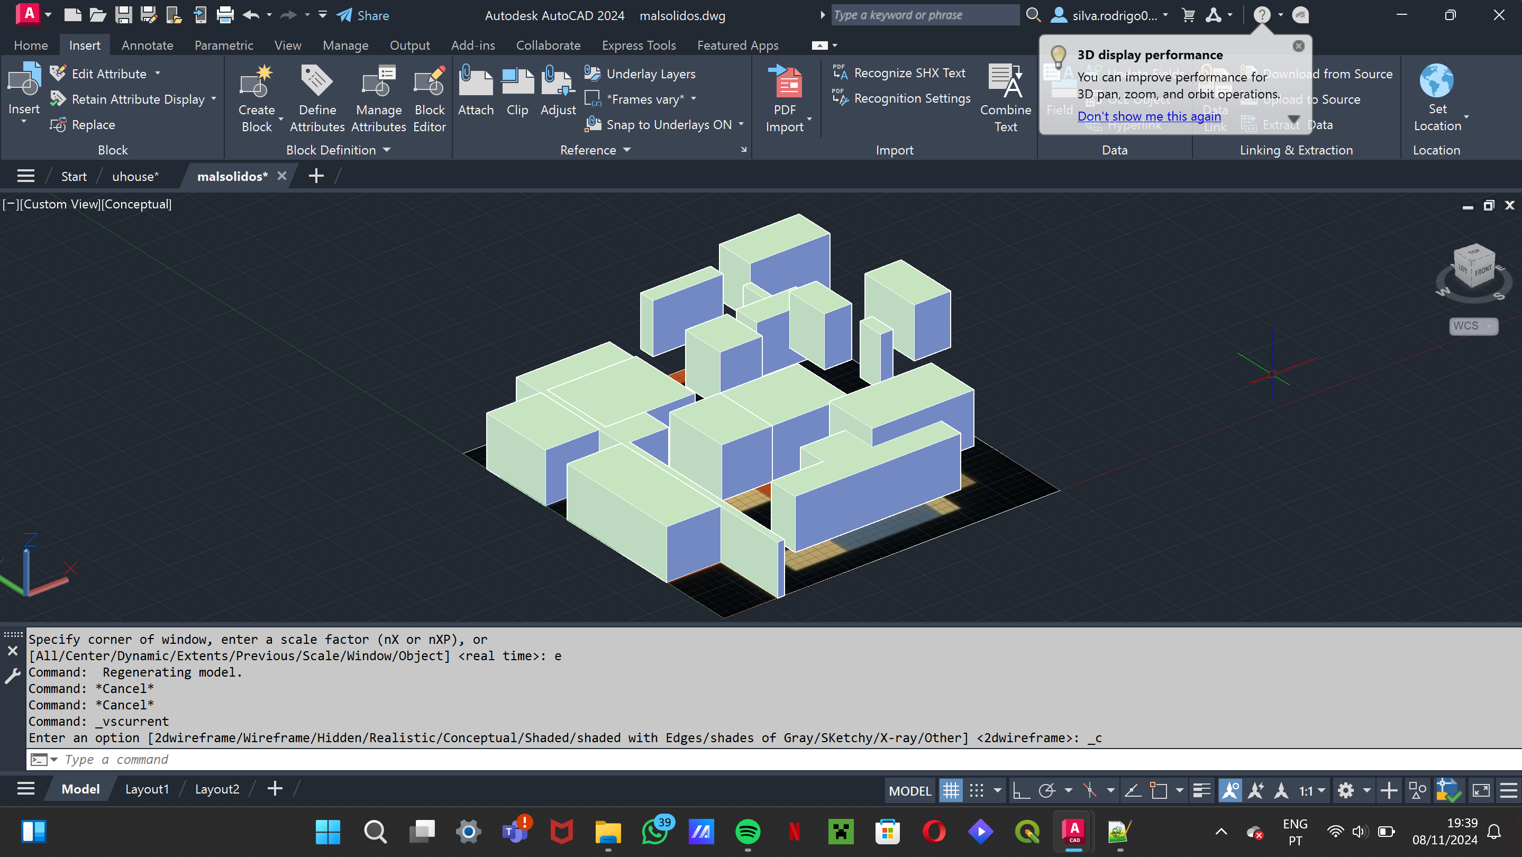Click the keyword search box
Viewport: 1522px width, 857px height.
coord(926,15)
